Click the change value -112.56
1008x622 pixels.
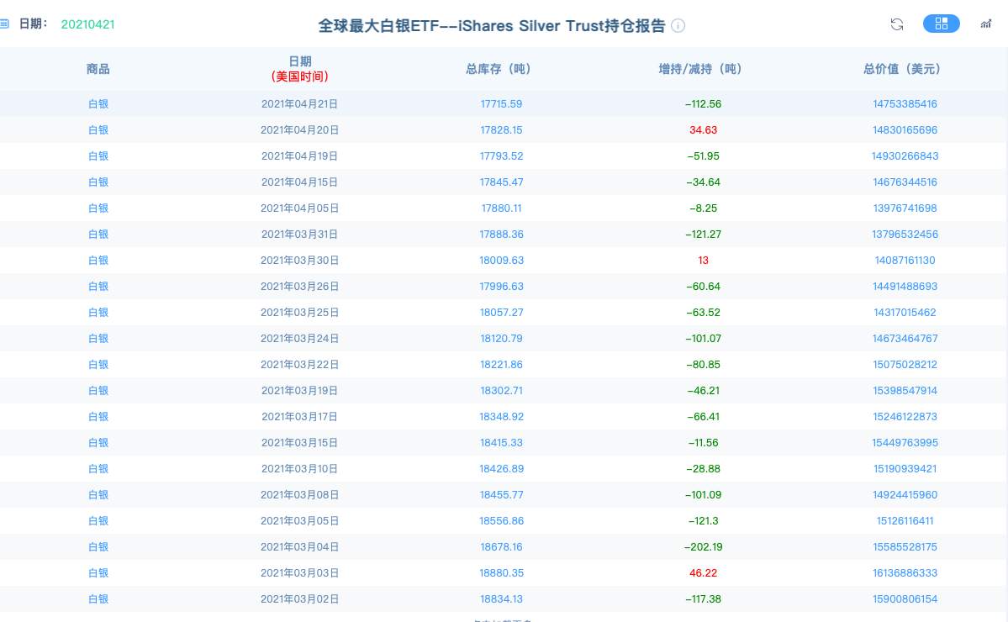pyautogui.click(x=704, y=104)
